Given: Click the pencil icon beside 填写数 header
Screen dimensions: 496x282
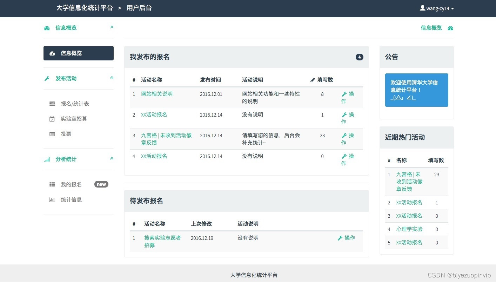Looking at the screenshot, I should (313, 80).
